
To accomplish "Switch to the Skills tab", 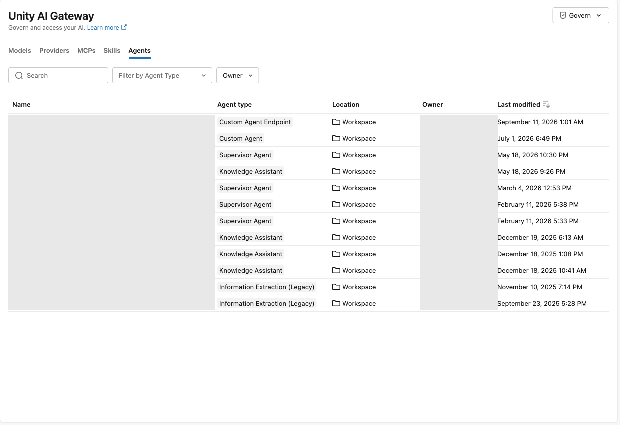I will pyautogui.click(x=112, y=50).
